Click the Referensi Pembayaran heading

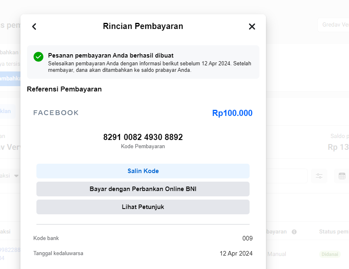tap(64, 89)
